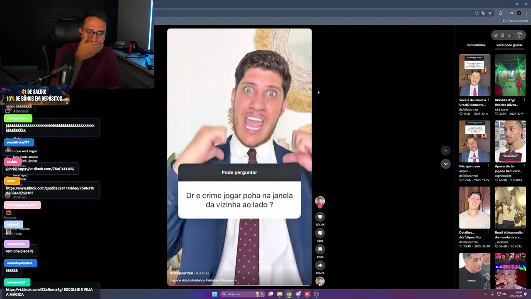Open the 'Todos os favoritos' bookmarks folder
This screenshot has height=299, width=531.
(x=516, y=21)
